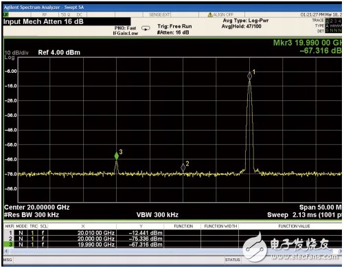Select trace number 1 indicator box
This screenshot has width=344, height=268.
point(327,21)
